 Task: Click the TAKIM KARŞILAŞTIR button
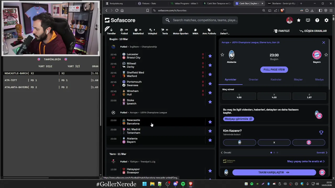point(274,173)
